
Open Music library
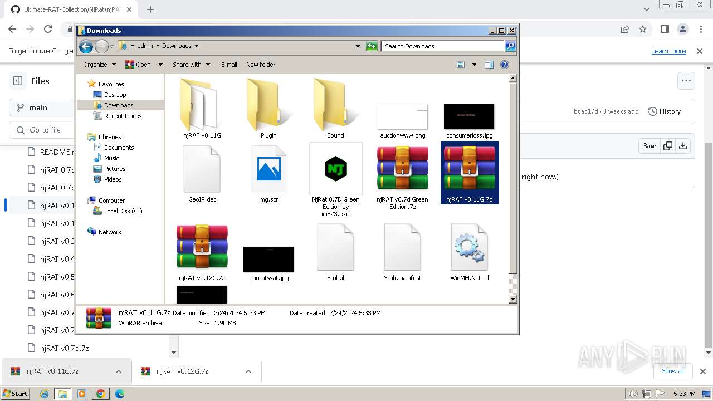[111, 158]
